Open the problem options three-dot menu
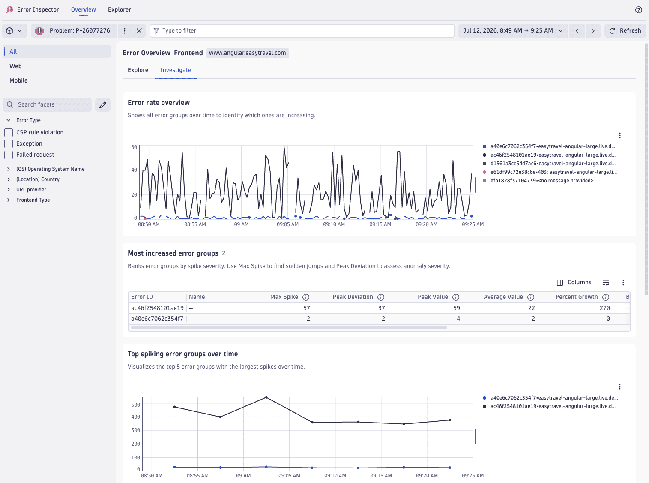Image resolution: width=649 pixels, height=483 pixels. coord(125,31)
